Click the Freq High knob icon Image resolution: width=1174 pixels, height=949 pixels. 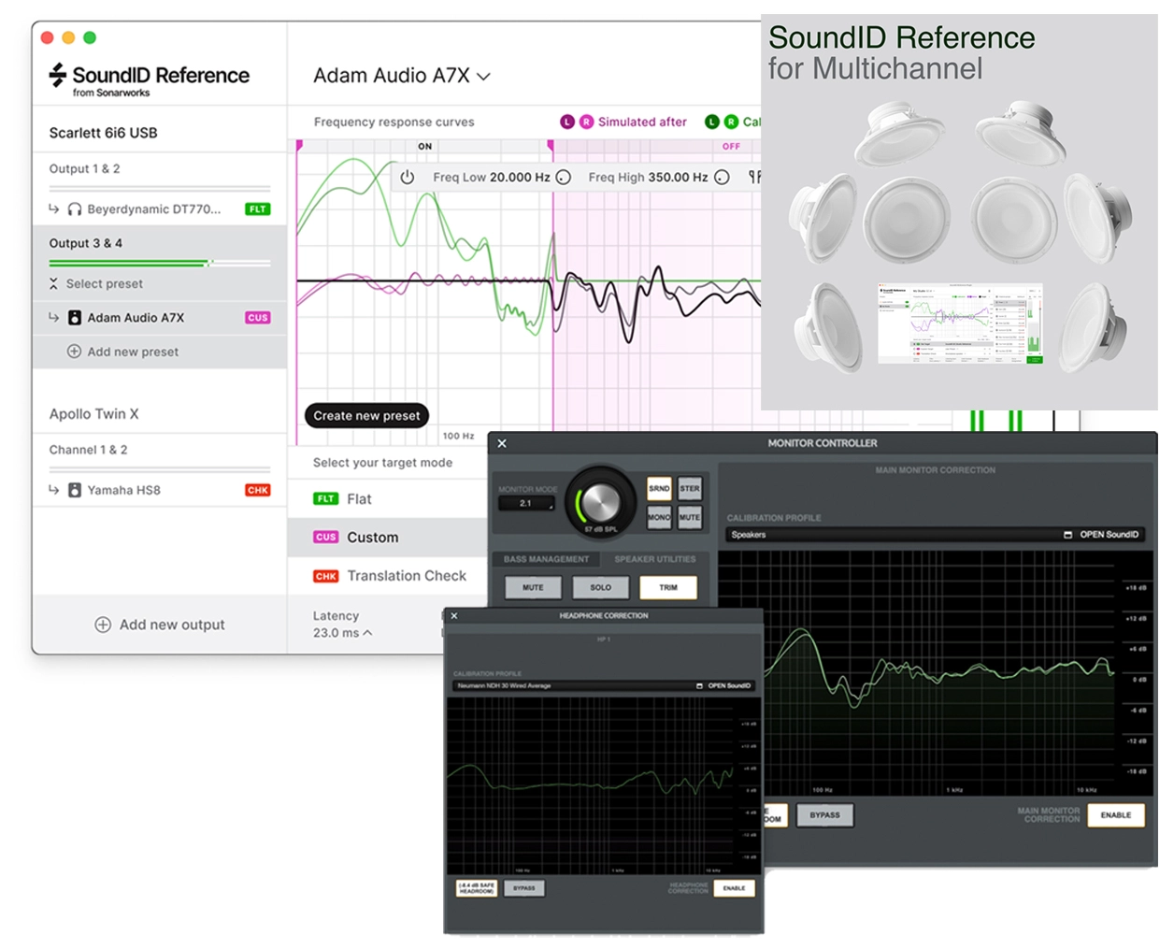pos(723,177)
